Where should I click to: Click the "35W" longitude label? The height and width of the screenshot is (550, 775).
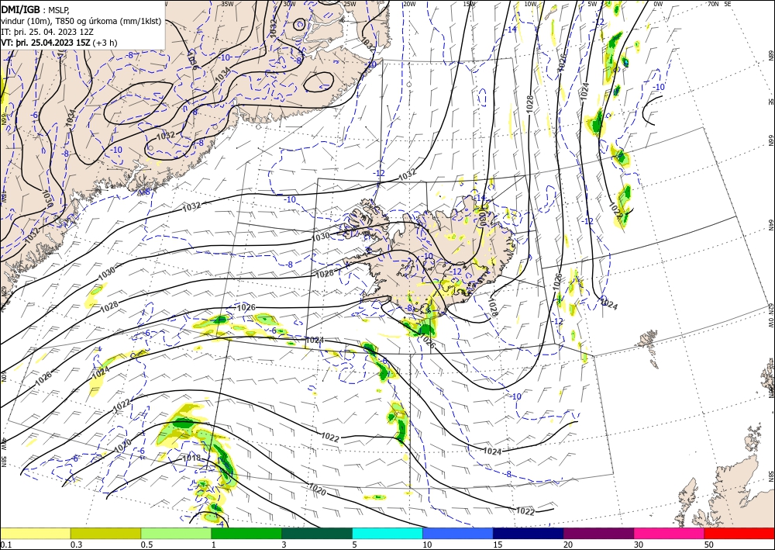tap(227, 4)
